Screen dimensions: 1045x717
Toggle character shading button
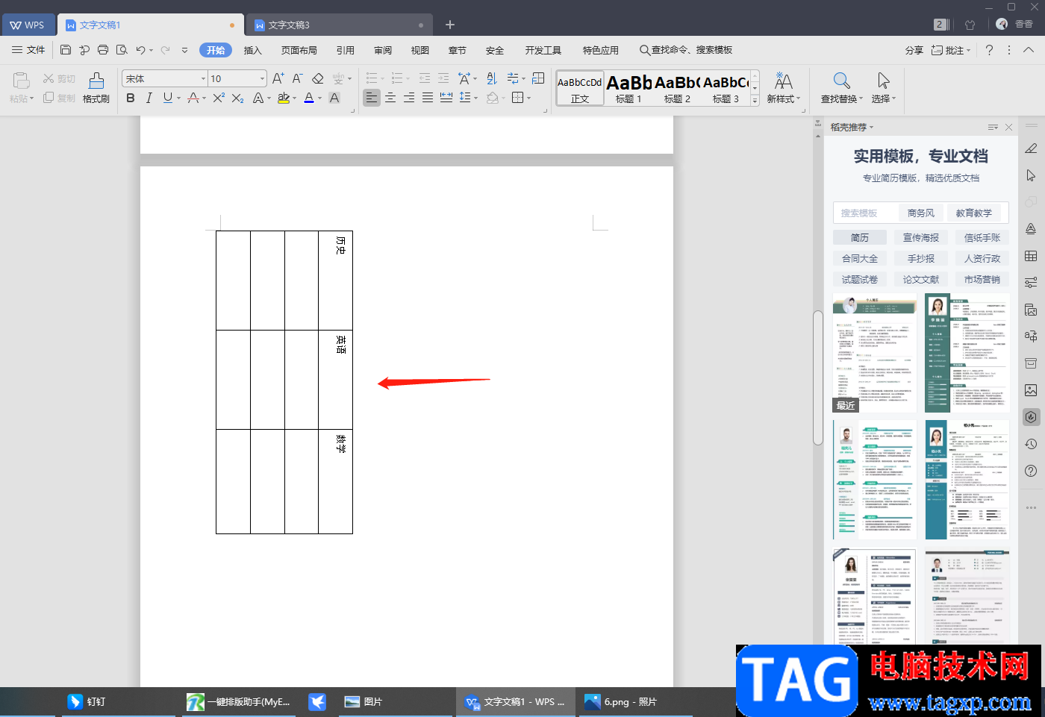(334, 98)
